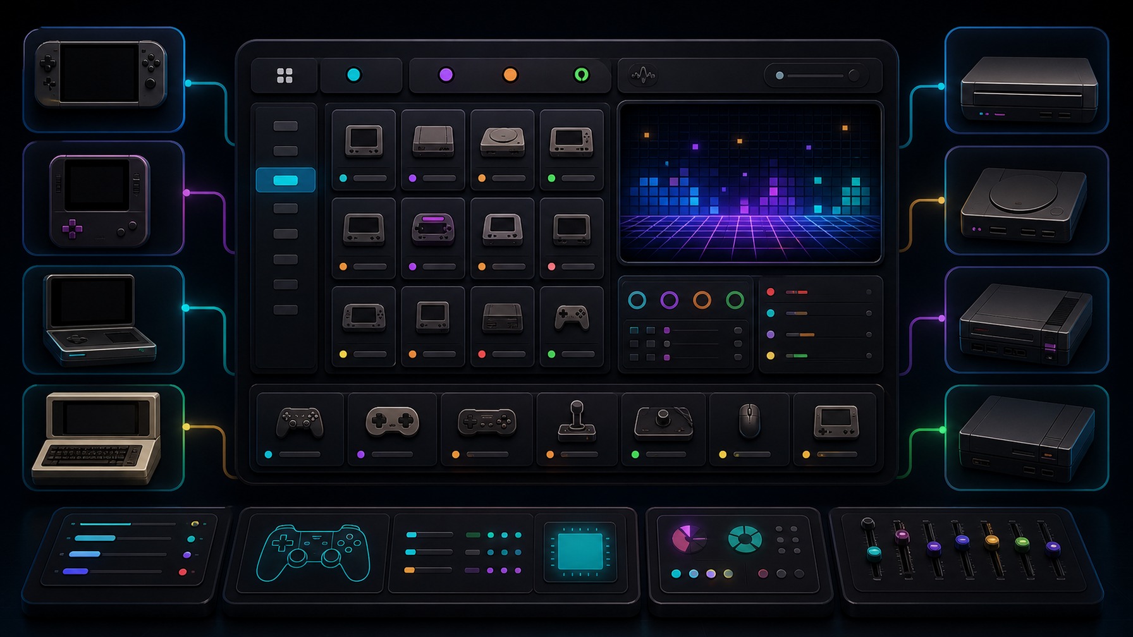This screenshot has width=1133, height=637.
Task: Click the red dot in bottom-left slider panel
Action: 183,572
